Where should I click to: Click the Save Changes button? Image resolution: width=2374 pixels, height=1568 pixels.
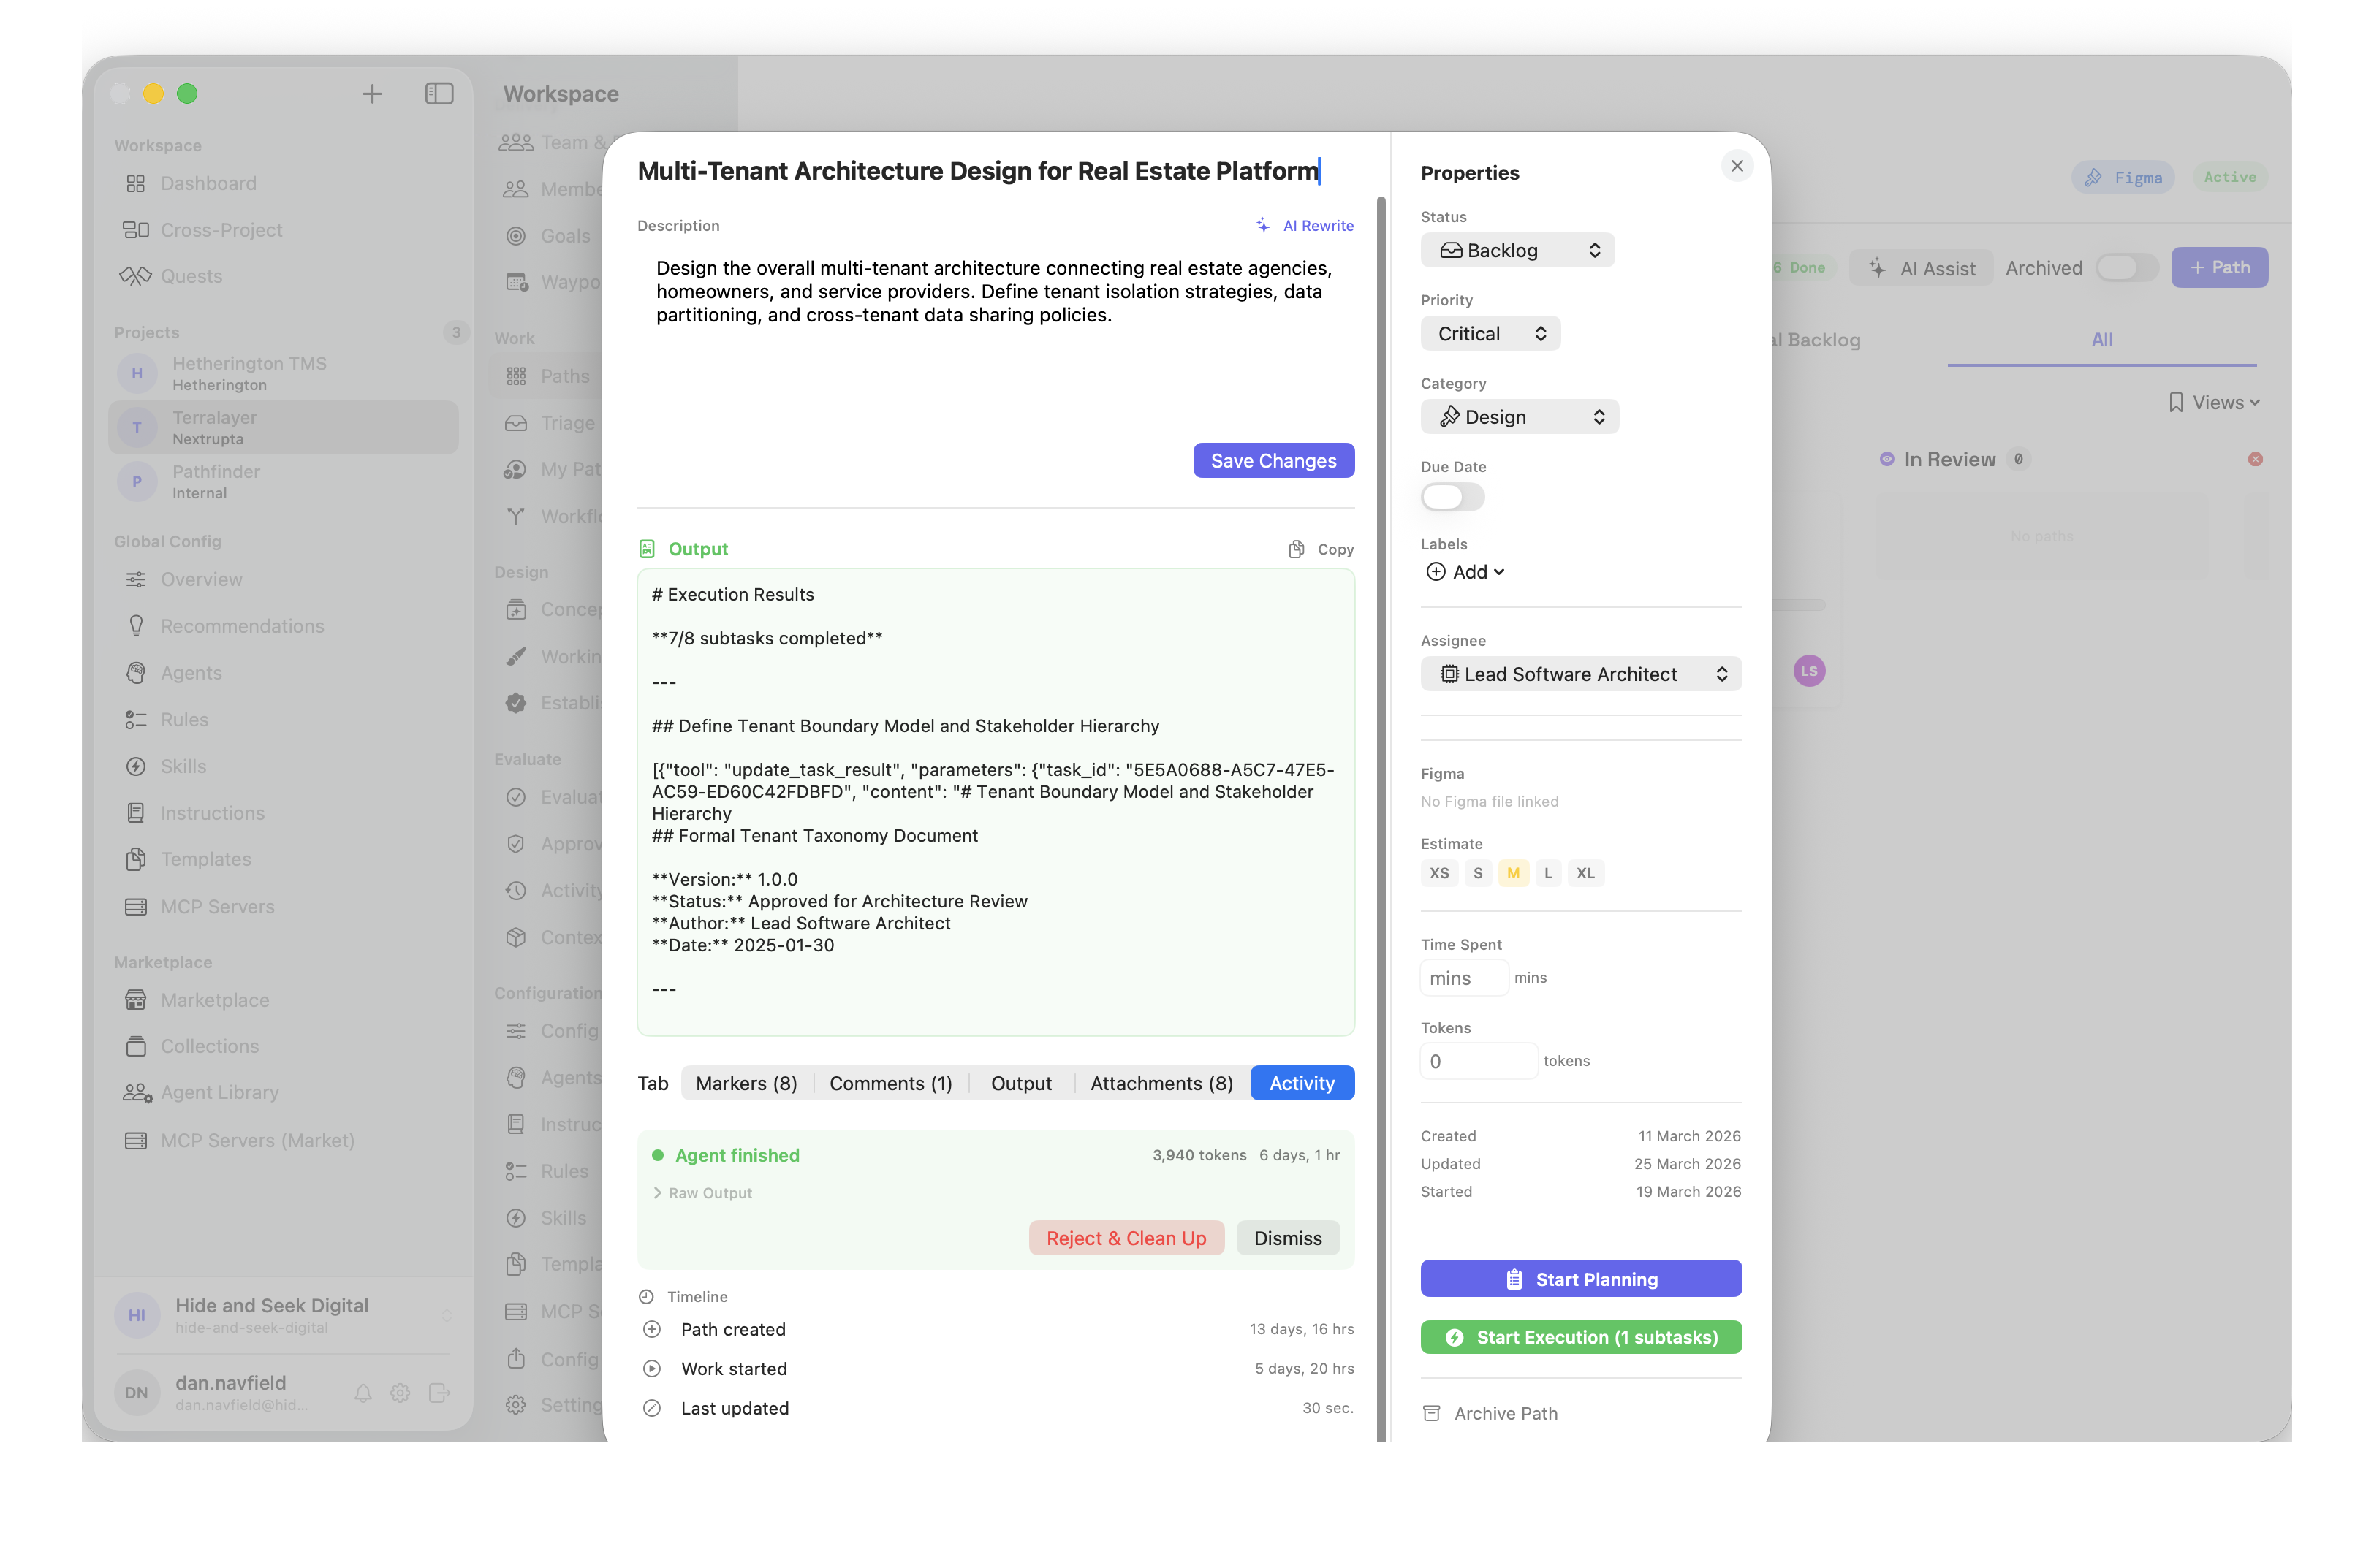[1273, 461]
